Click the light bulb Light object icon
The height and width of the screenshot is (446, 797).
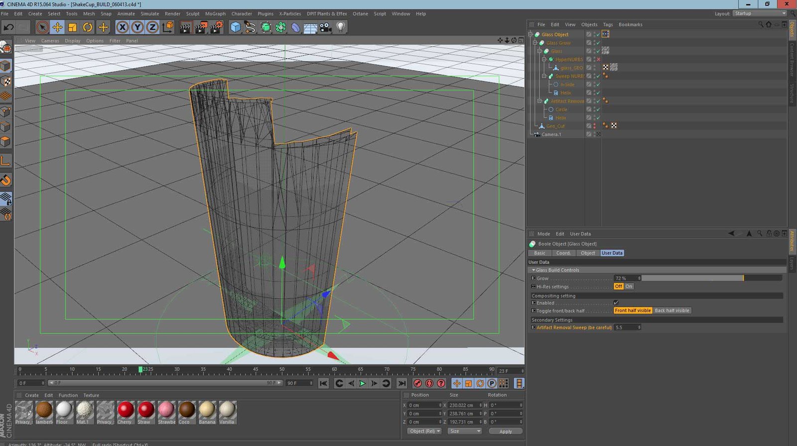[x=341, y=27]
